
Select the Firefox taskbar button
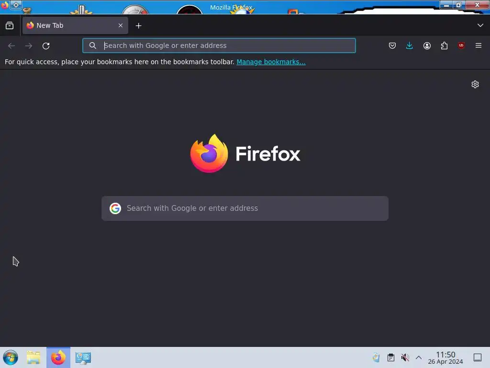[x=58, y=357]
